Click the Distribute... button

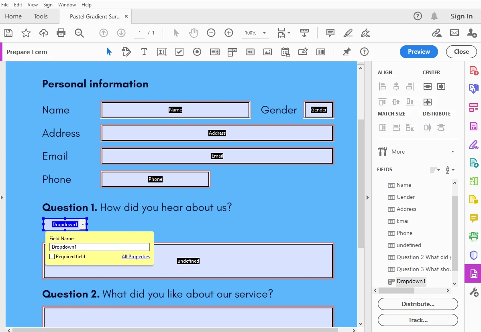418,304
